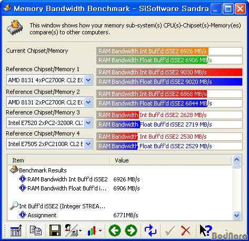This screenshot has width=249, height=241.
Task: Minimize the Sandra benchmark window
Action: coord(216,8)
